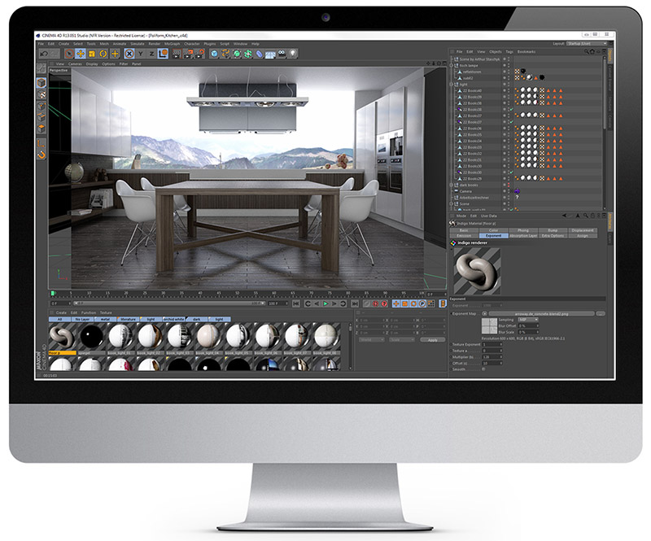651x541 pixels.
Task: Open the NURBS generator icon
Action: pos(237,54)
